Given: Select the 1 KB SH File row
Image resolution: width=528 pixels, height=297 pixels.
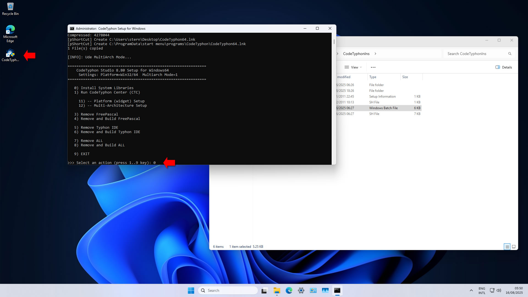Looking at the screenshot, I should coord(379,102).
